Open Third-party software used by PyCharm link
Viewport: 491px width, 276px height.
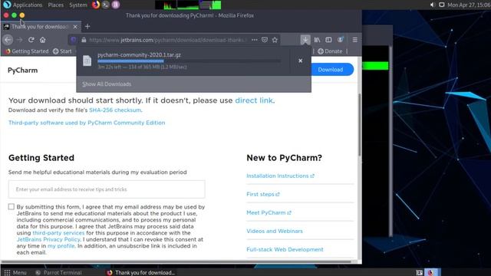(87, 123)
